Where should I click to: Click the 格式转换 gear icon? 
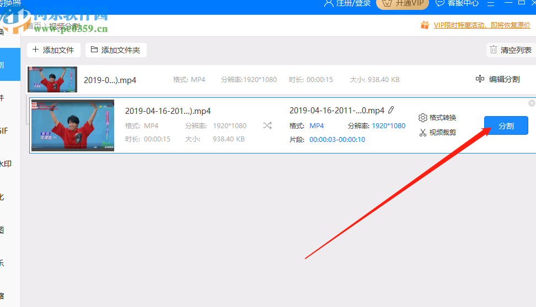tap(423, 118)
